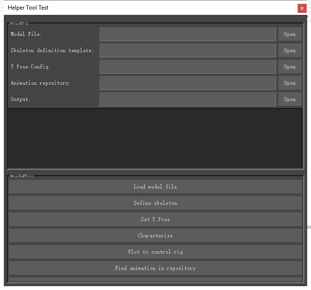311x290 pixels.
Task: Open browse dialog for Skeleton definition template
Action: click(x=289, y=51)
